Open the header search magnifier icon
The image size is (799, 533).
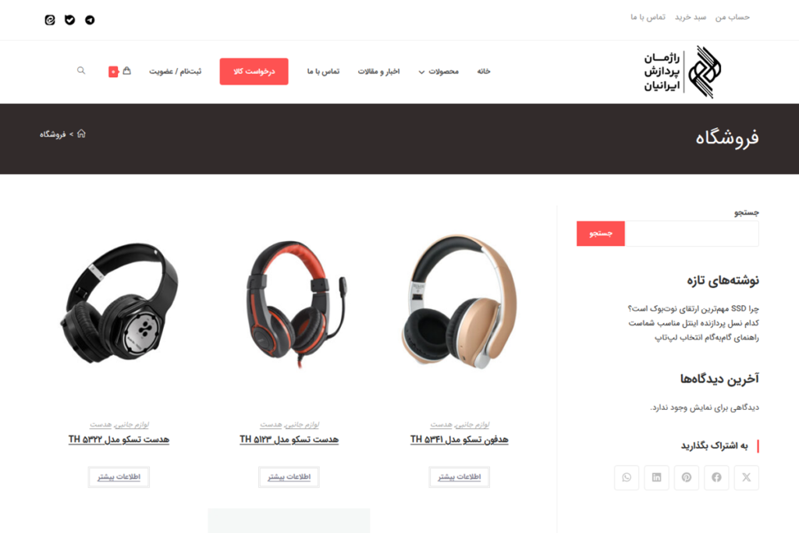click(81, 70)
